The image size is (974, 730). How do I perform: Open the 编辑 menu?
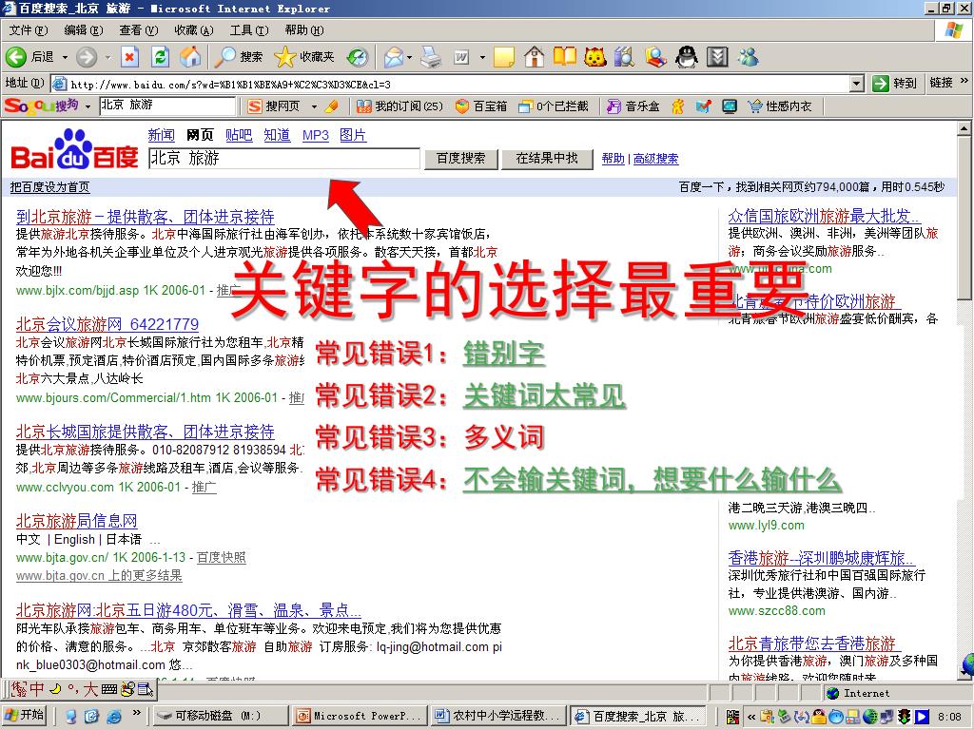point(84,30)
